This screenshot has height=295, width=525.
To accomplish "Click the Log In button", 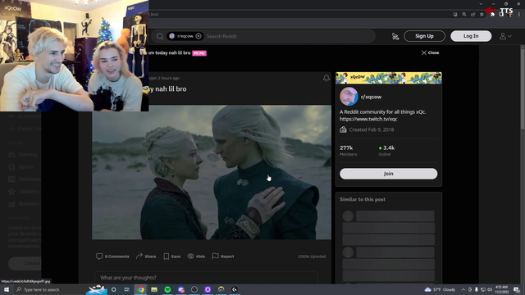I will tap(471, 36).
